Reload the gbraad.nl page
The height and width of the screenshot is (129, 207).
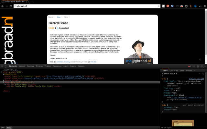[x=11, y=6]
